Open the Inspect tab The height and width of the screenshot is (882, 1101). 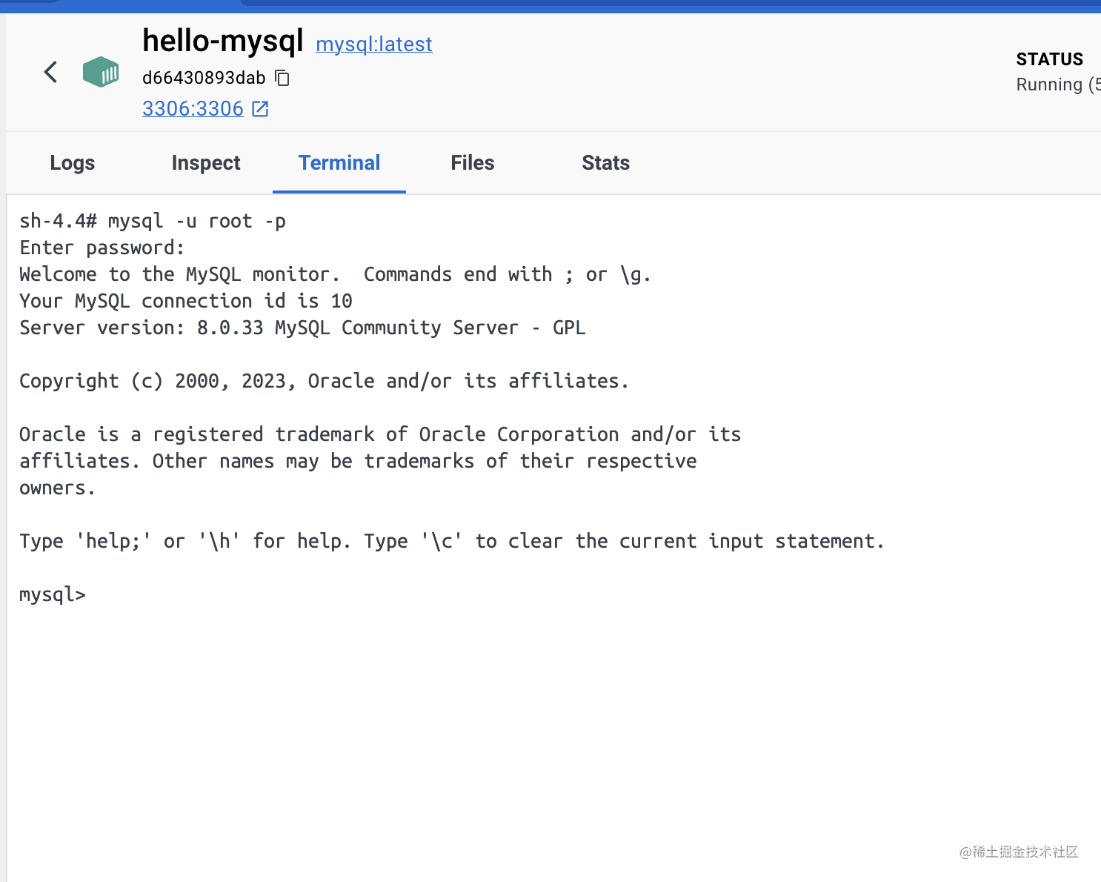(x=206, y=163)
